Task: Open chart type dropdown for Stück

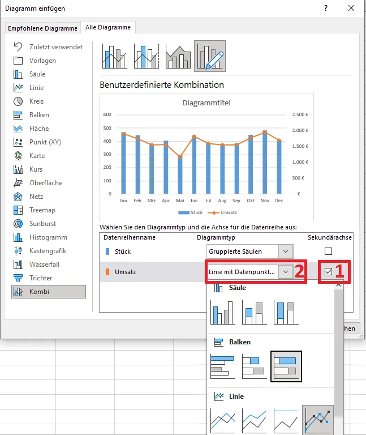Action: [286, 251]
